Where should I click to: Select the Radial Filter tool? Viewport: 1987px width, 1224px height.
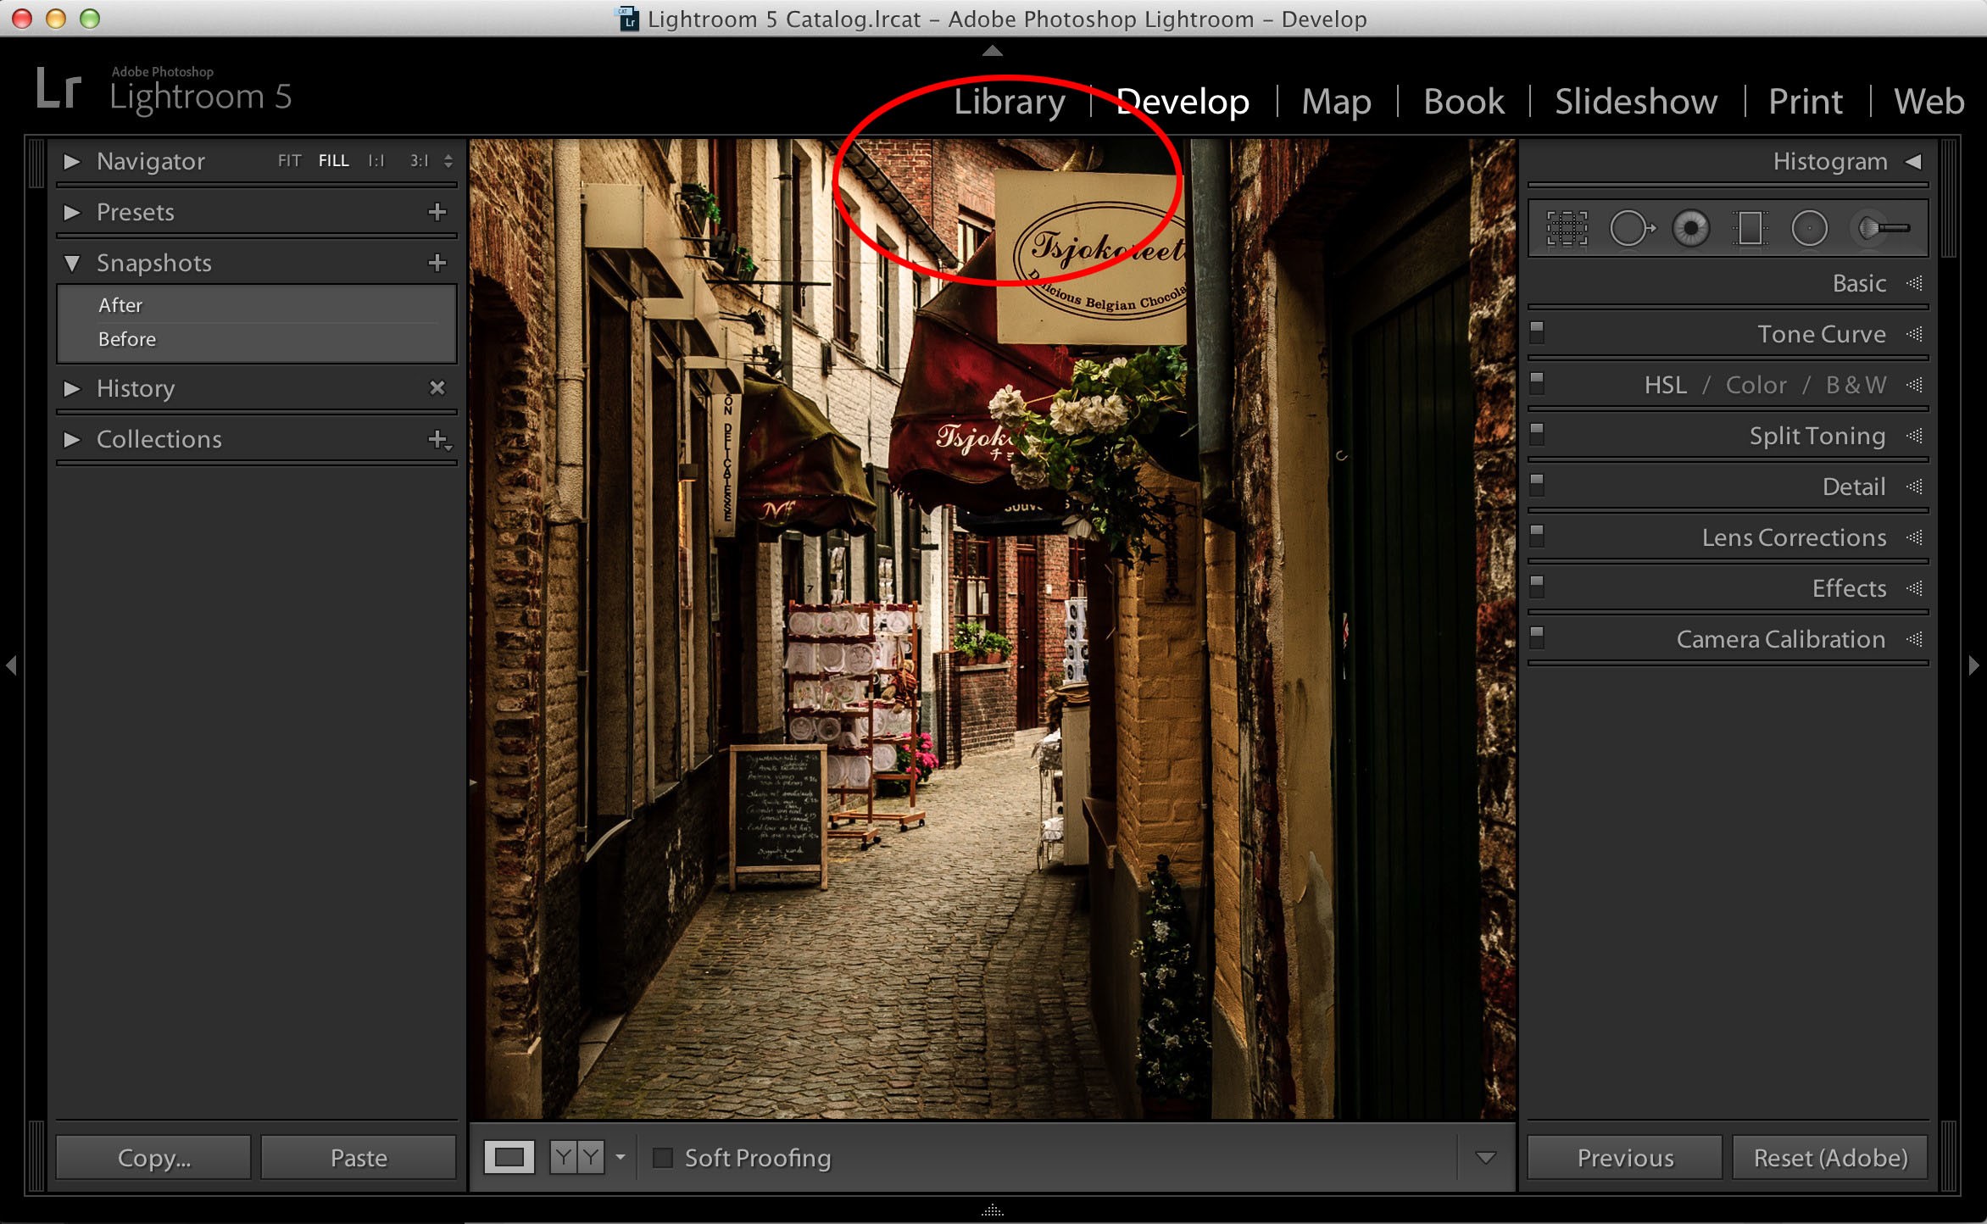point(1809,229)
